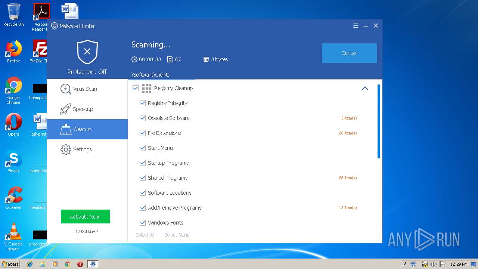Open Recycle Bin on the desktop
478x269 pixels.
click(x=13, y=15)
